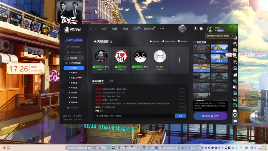Open the user profile avatar in header
The width and height of the screenshot is (268, 151).
[x=210, y=29]
